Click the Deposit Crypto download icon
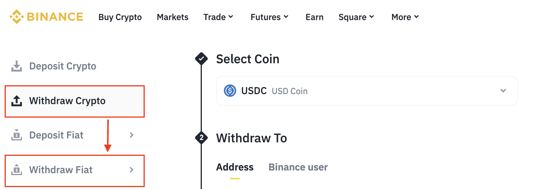The image size is (538, 189). click(x=17, y=66)
